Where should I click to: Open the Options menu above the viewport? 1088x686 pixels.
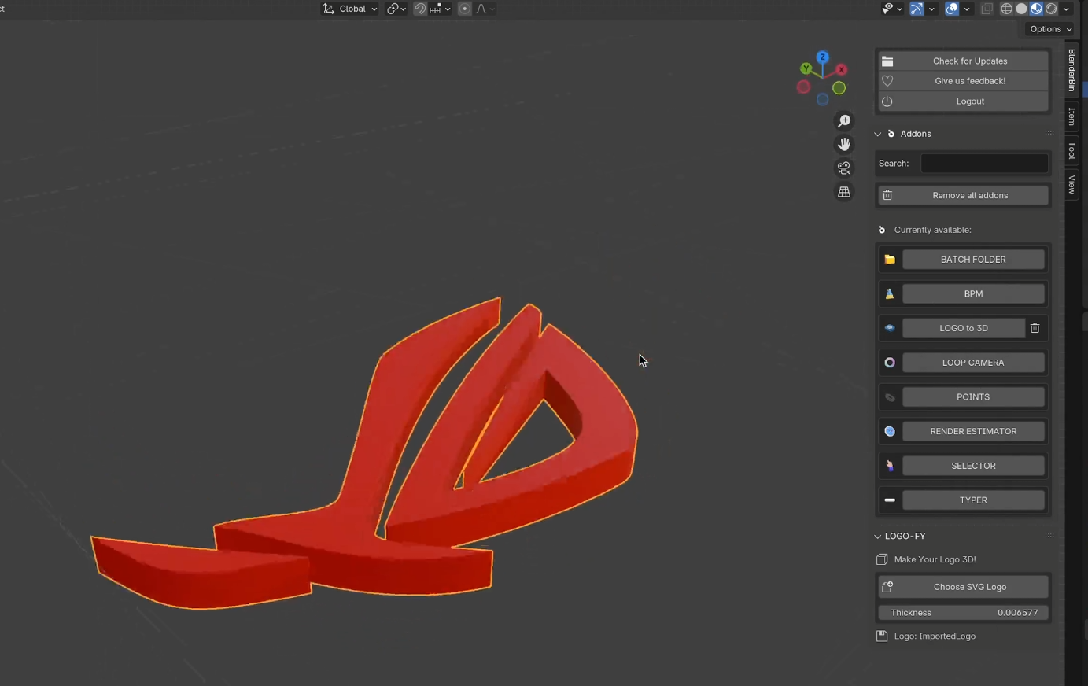tap(1049, 28)
